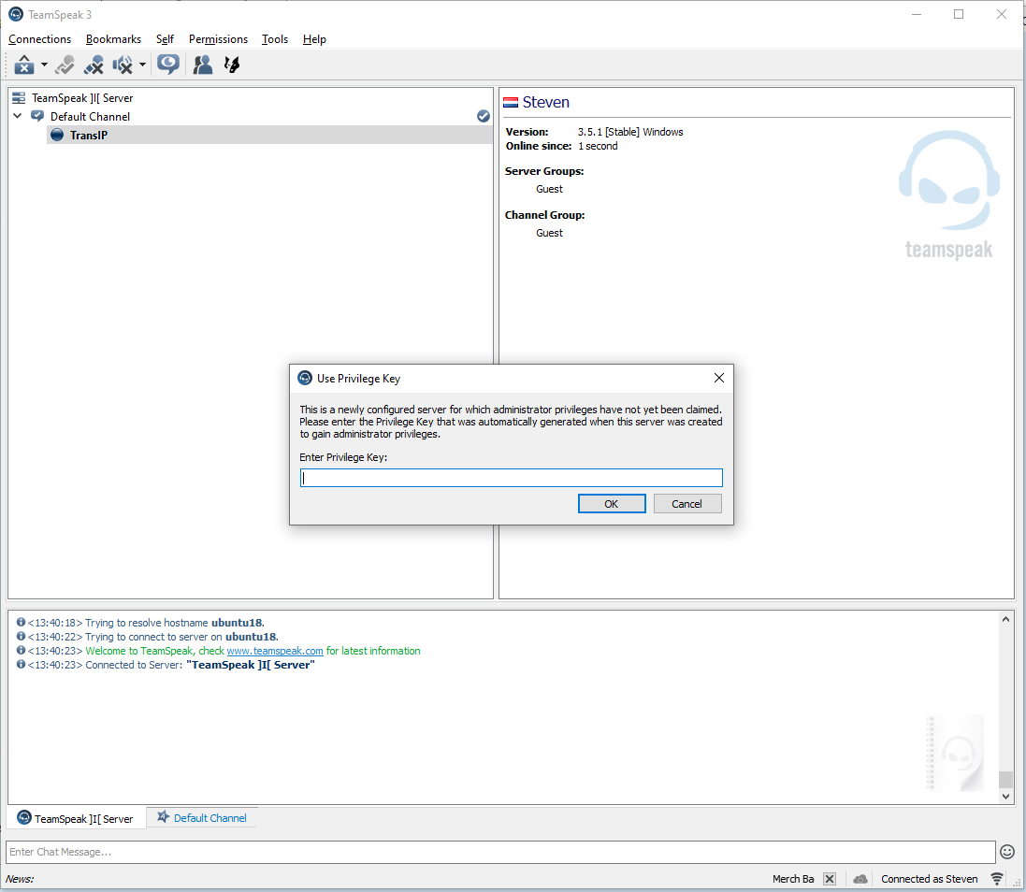1026x892 pixels.
Task: Click the black wolf icon in the toolbar
Action: click(x=232, y=65)
